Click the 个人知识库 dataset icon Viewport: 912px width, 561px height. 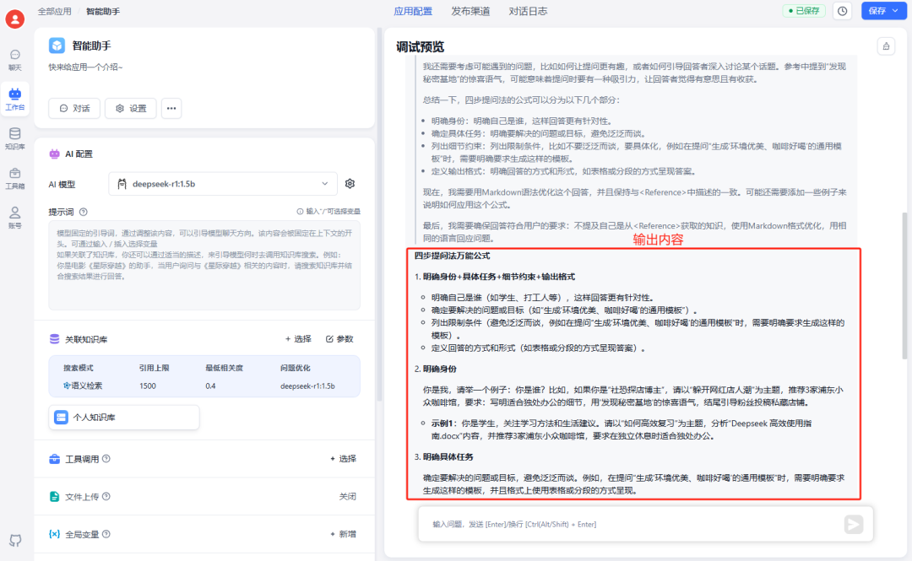pyautogui.click(x=61, y=418)
